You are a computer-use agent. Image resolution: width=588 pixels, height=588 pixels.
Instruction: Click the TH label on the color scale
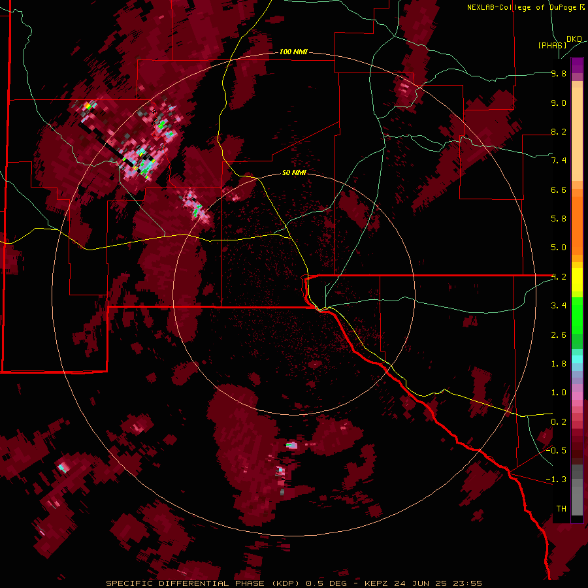pyautogui.click(x=561, y=509)
